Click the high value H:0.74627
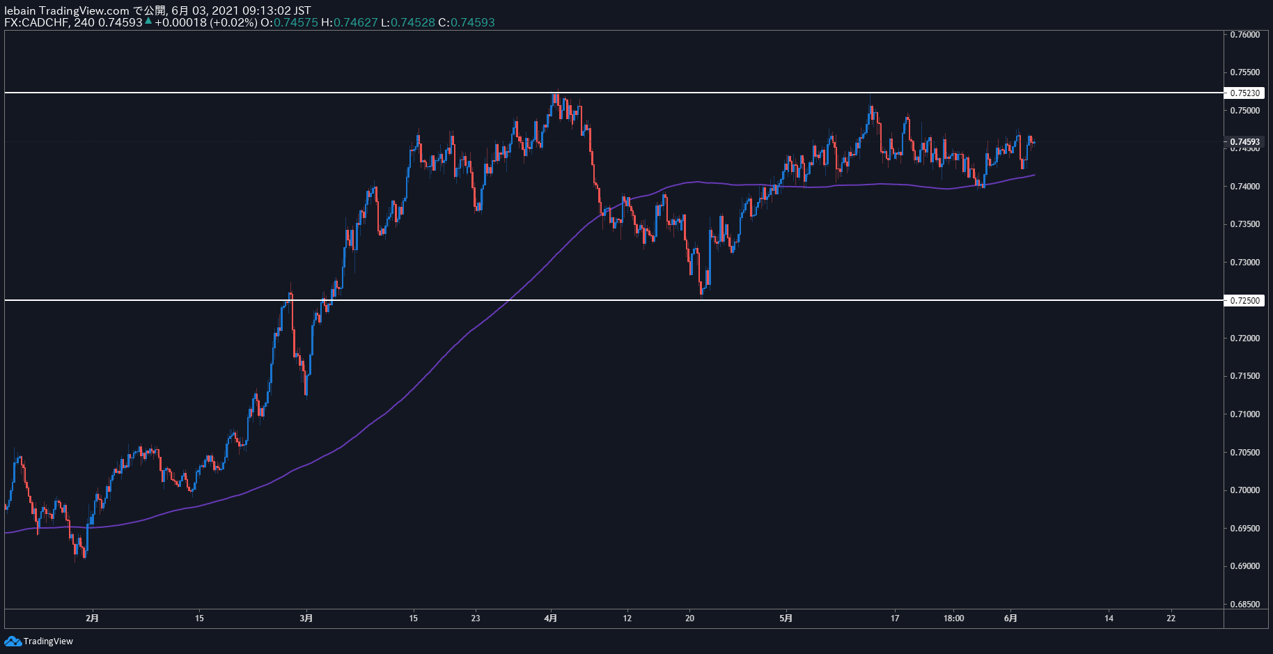1273x654 pixels. point(349,22)
